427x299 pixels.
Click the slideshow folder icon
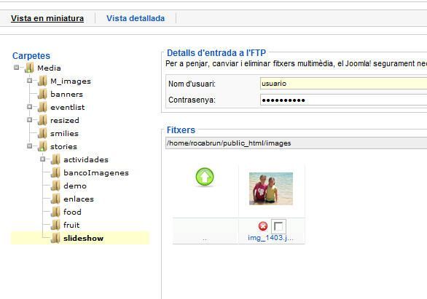coord(55,238)
